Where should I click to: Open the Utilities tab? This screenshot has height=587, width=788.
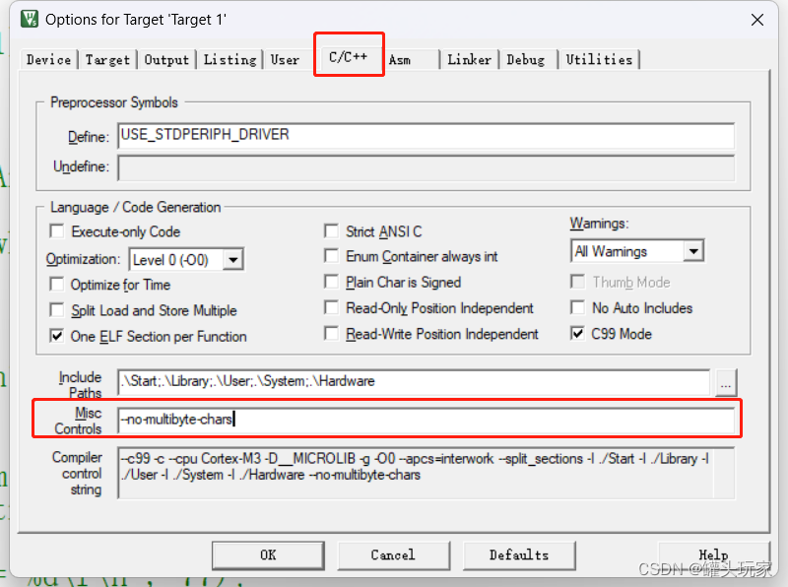[x=600, y=59]
